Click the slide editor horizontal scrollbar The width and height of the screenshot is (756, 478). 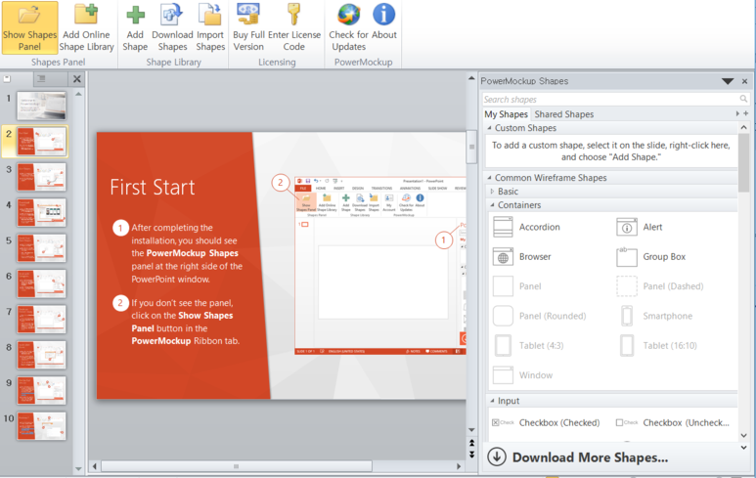point(237,466)
